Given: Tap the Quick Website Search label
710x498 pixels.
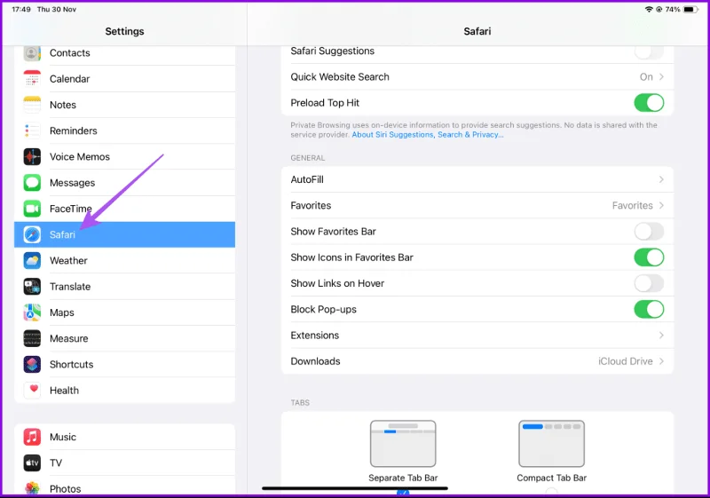Looking at the screenshot, I should click(x=340, y=77).
